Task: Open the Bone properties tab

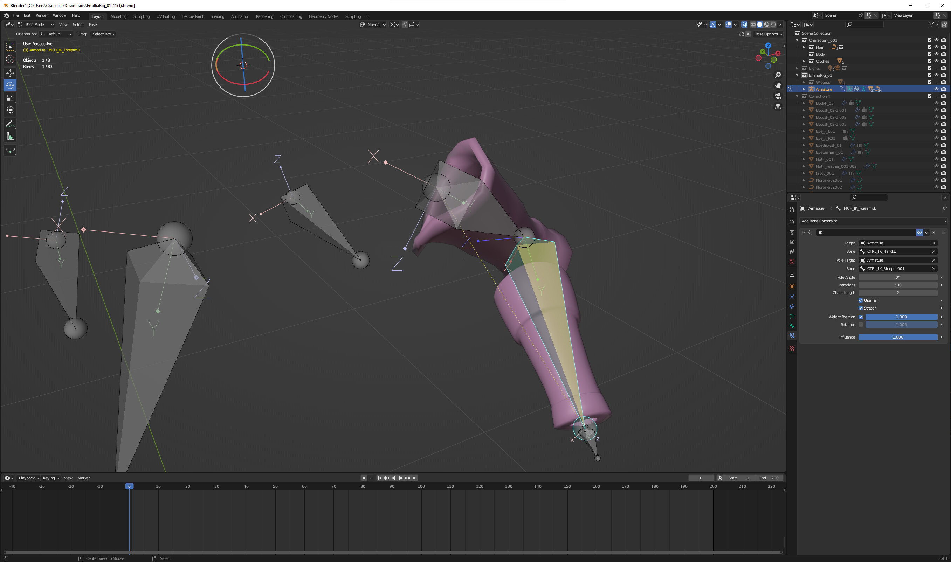Action: (792, 326)
